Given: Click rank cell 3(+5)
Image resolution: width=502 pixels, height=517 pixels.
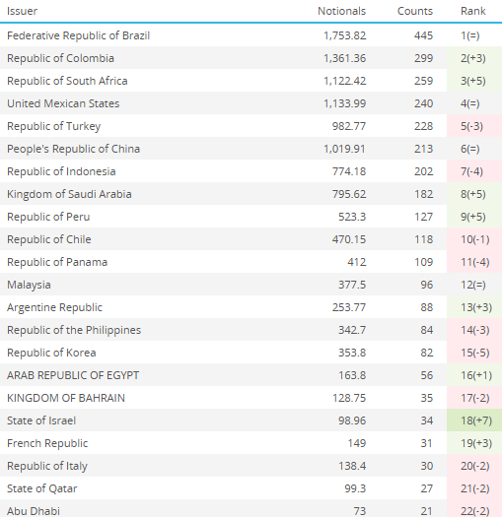Looking at the screenshot, I should point(473,81).
